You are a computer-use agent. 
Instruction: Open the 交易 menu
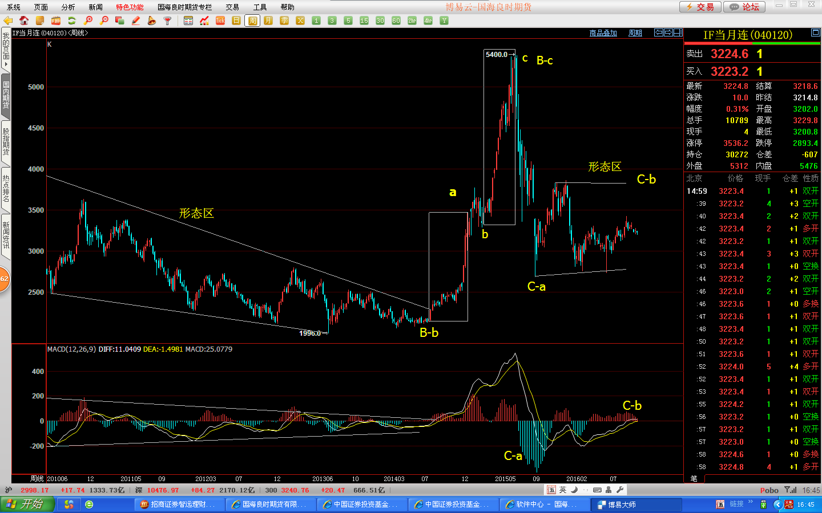(x=232, y=7)
